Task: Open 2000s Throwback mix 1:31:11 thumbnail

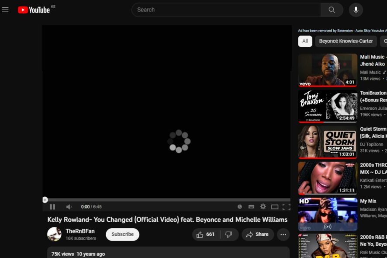Action: (x=328, y=178)
